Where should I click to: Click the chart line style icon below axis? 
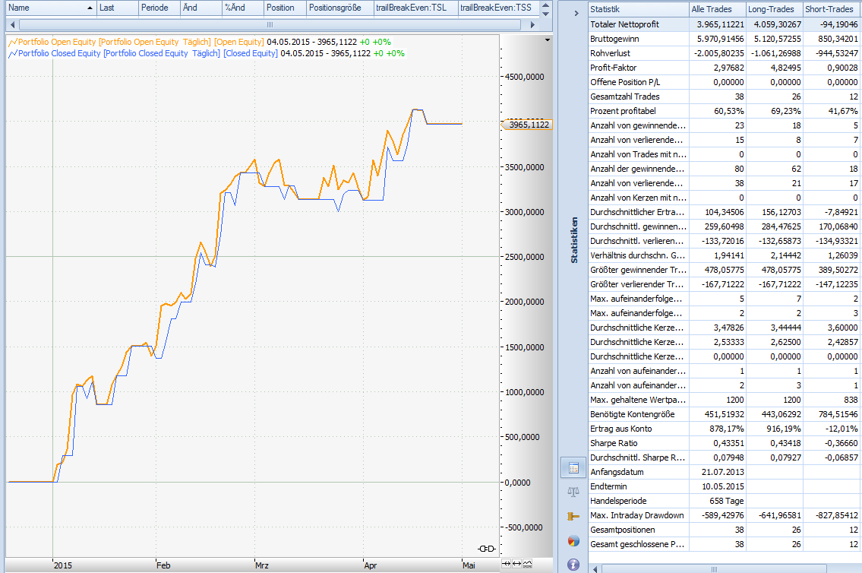pos(527,564)
